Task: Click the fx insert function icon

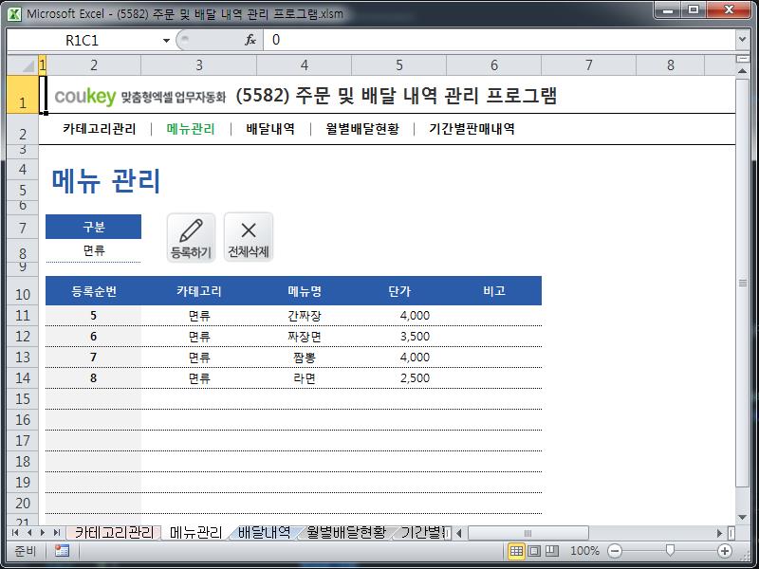Action: 250,40
